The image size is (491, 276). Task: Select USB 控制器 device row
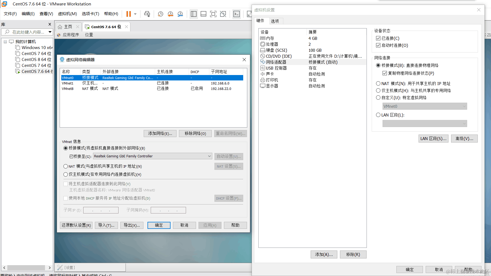click(312, 68)
